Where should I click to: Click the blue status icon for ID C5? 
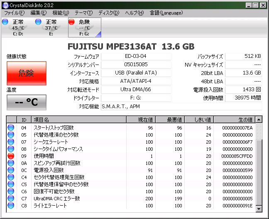click(x=11, y=184)
